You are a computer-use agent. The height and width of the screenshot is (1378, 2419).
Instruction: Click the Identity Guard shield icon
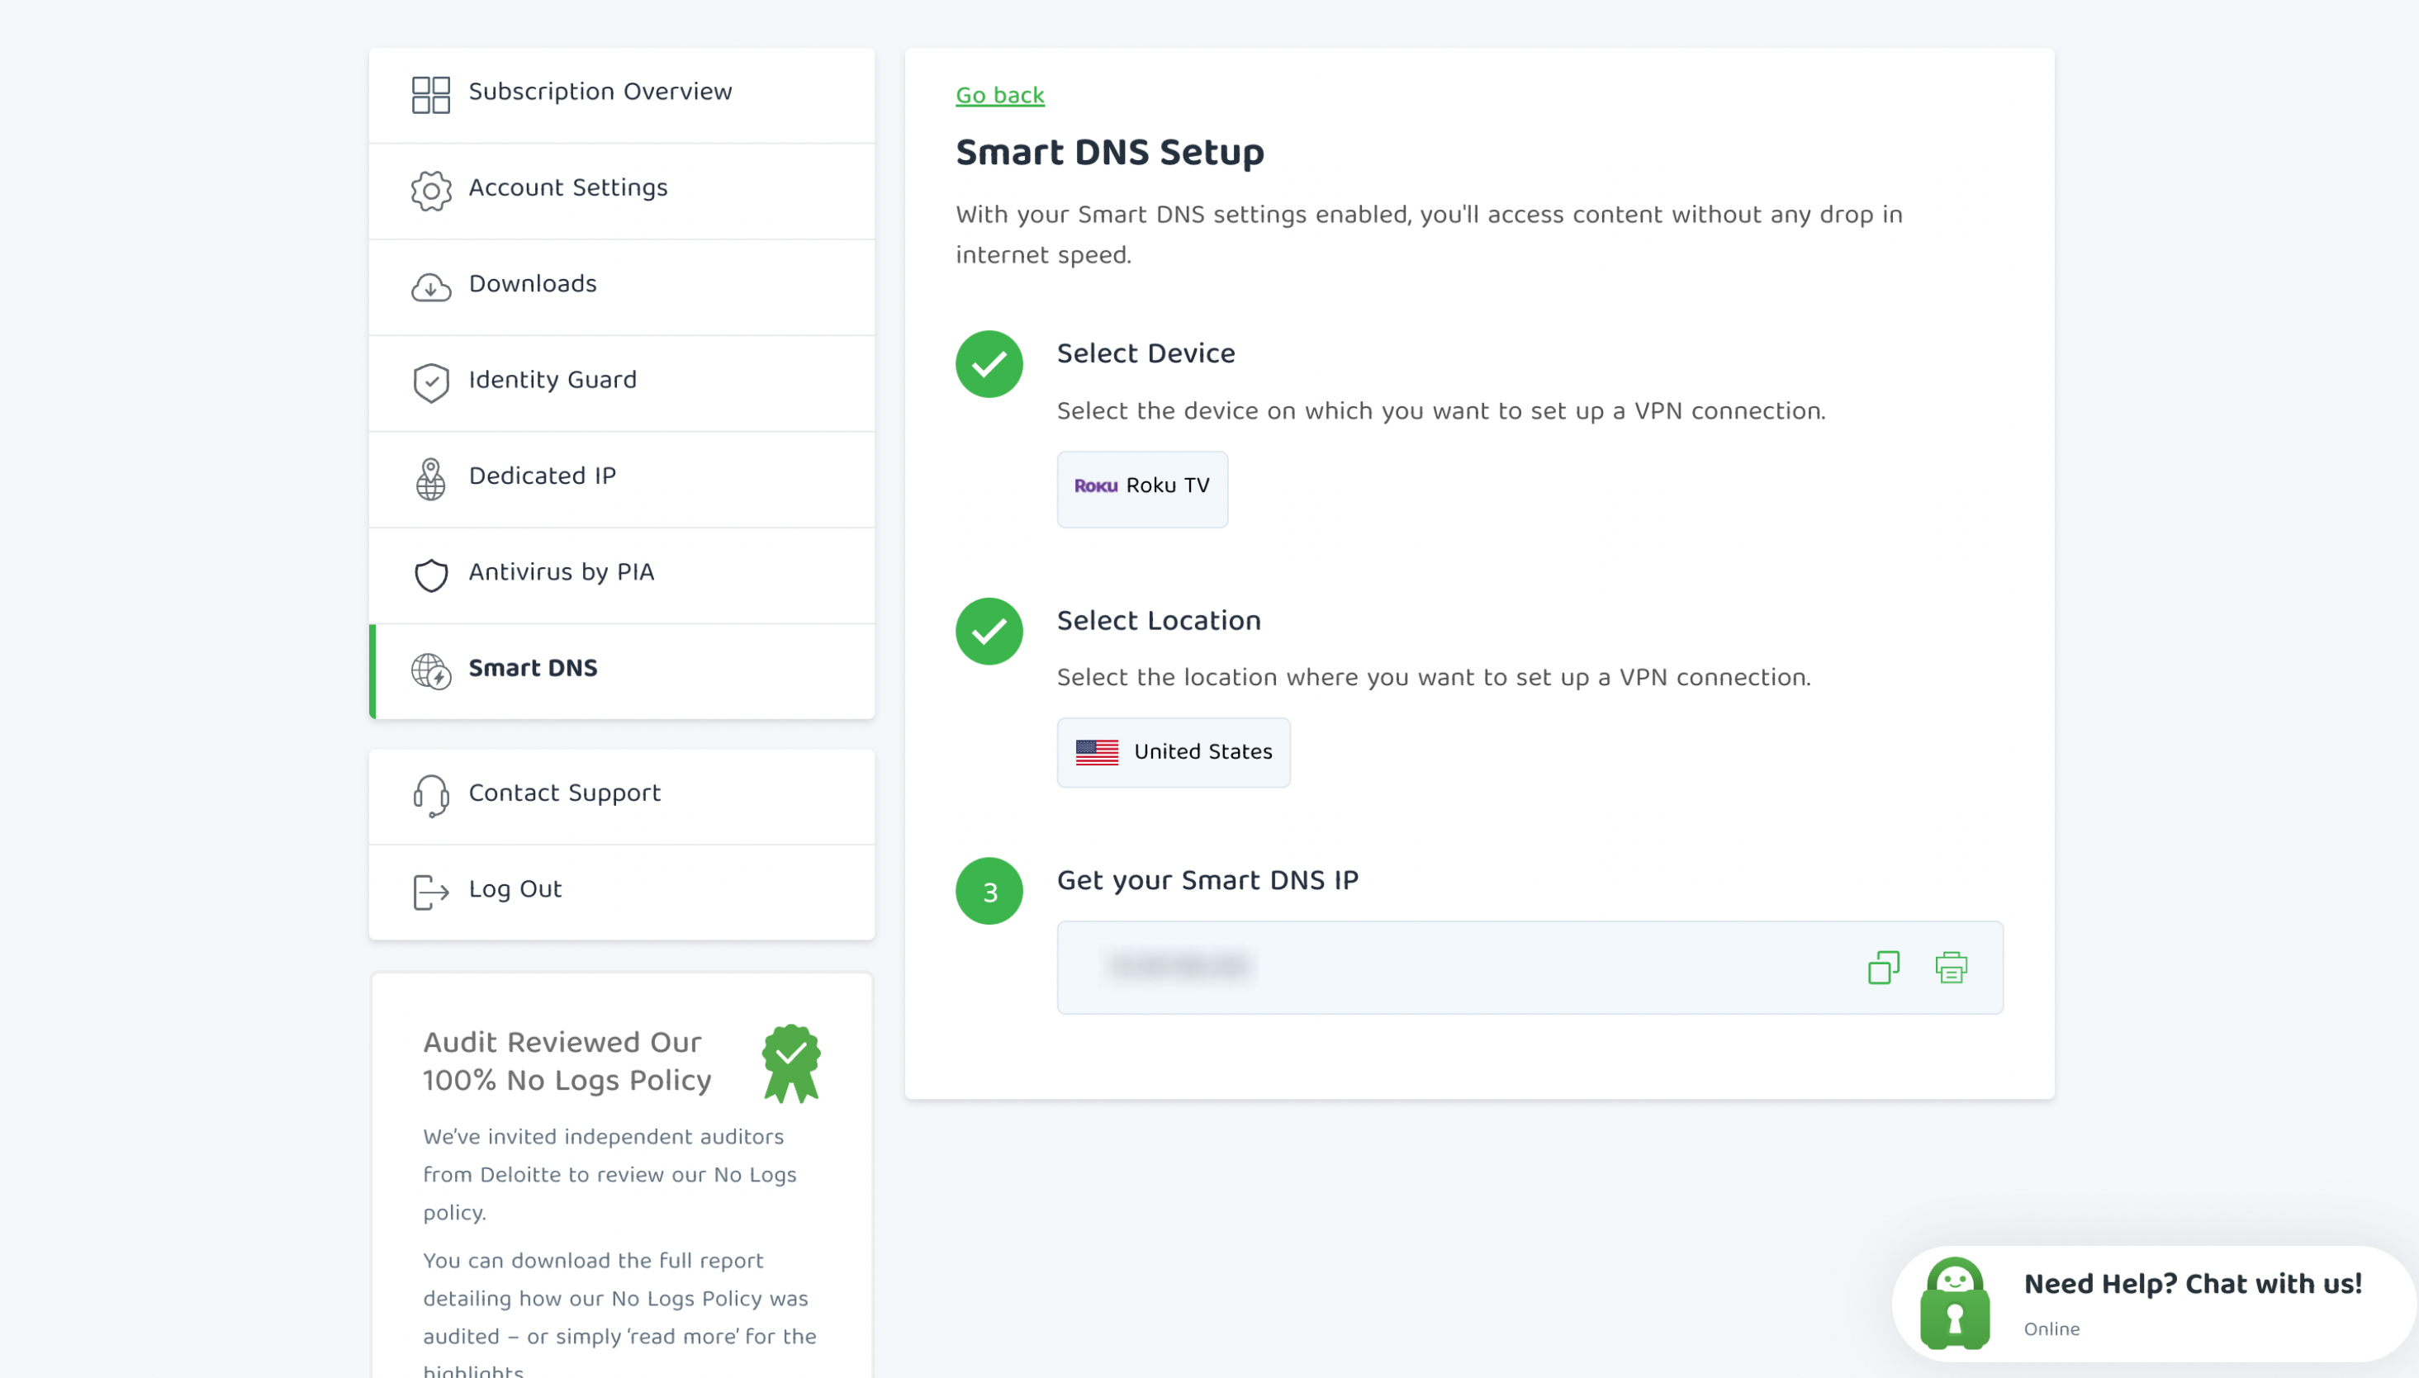click(430, 382)
